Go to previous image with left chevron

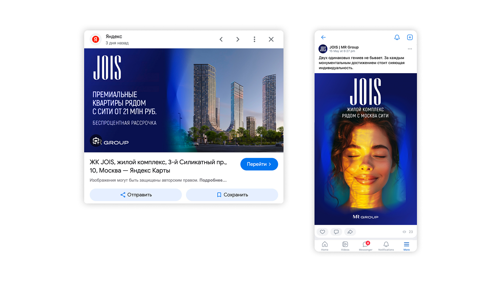coord(221,39)
